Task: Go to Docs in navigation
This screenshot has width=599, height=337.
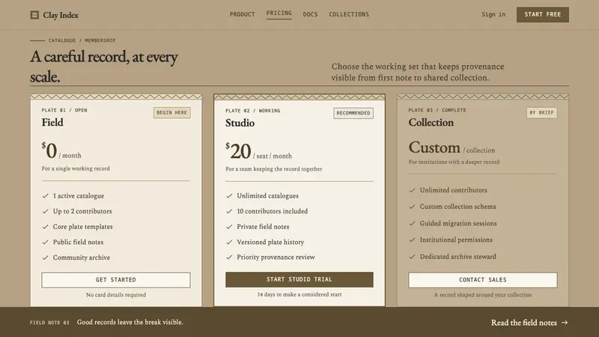Action: point(310,14)
